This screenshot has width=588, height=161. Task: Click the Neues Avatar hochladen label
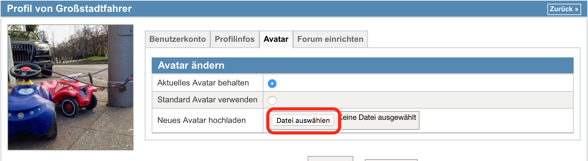(x=201, y=120)
